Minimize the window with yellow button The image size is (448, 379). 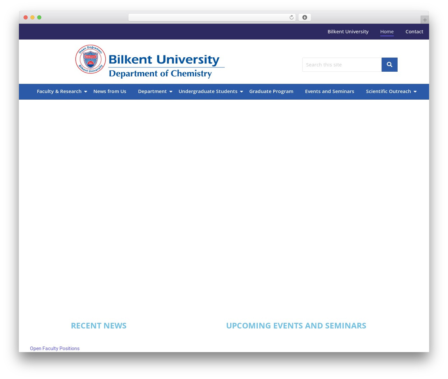point(32,17)
